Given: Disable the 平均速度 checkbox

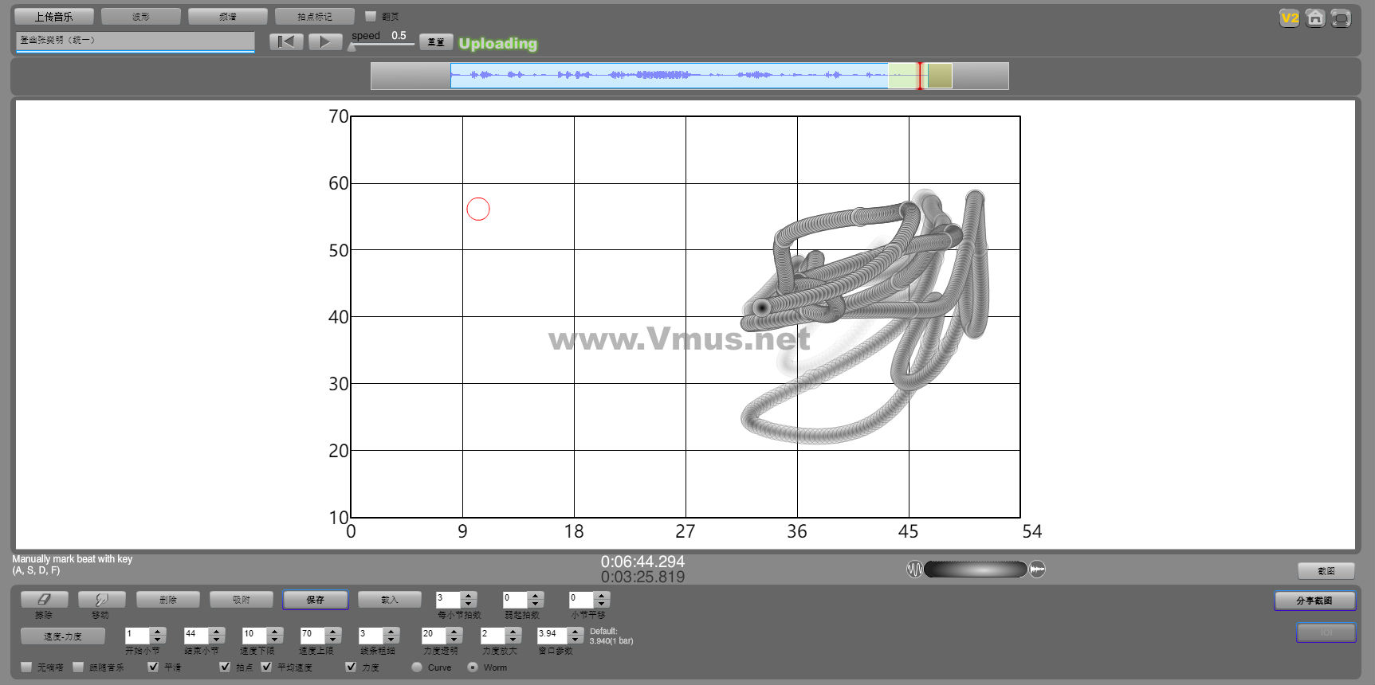Looking at the screenshot, I should click(x=266, y=667).
